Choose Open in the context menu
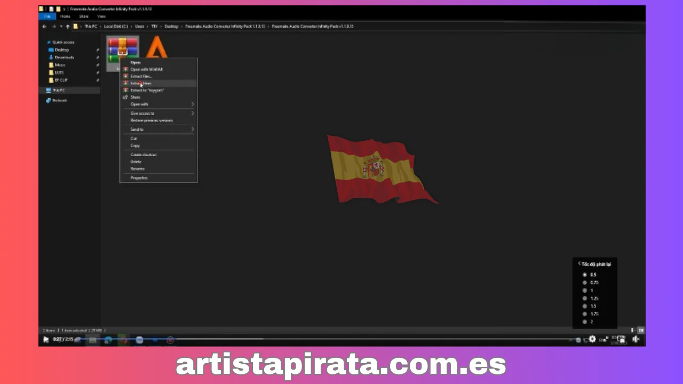The height and width of the screenshot is (384, 683). click(136, 62)
